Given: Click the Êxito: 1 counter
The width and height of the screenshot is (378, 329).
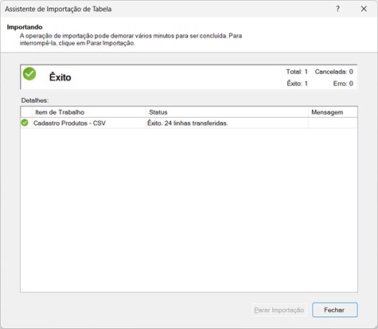Looking at the screenshot, I should click(x=297, y=84).
